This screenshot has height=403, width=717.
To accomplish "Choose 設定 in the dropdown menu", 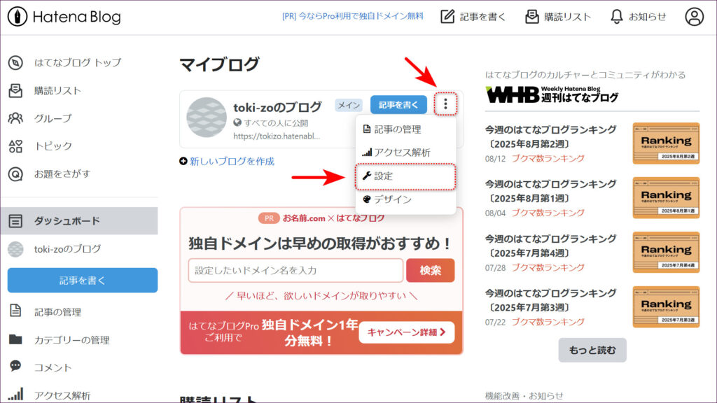I will [384, 176].
